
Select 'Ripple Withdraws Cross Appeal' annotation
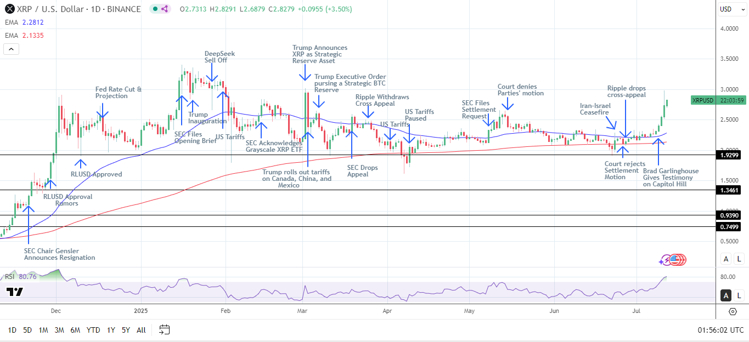[382, 100]
